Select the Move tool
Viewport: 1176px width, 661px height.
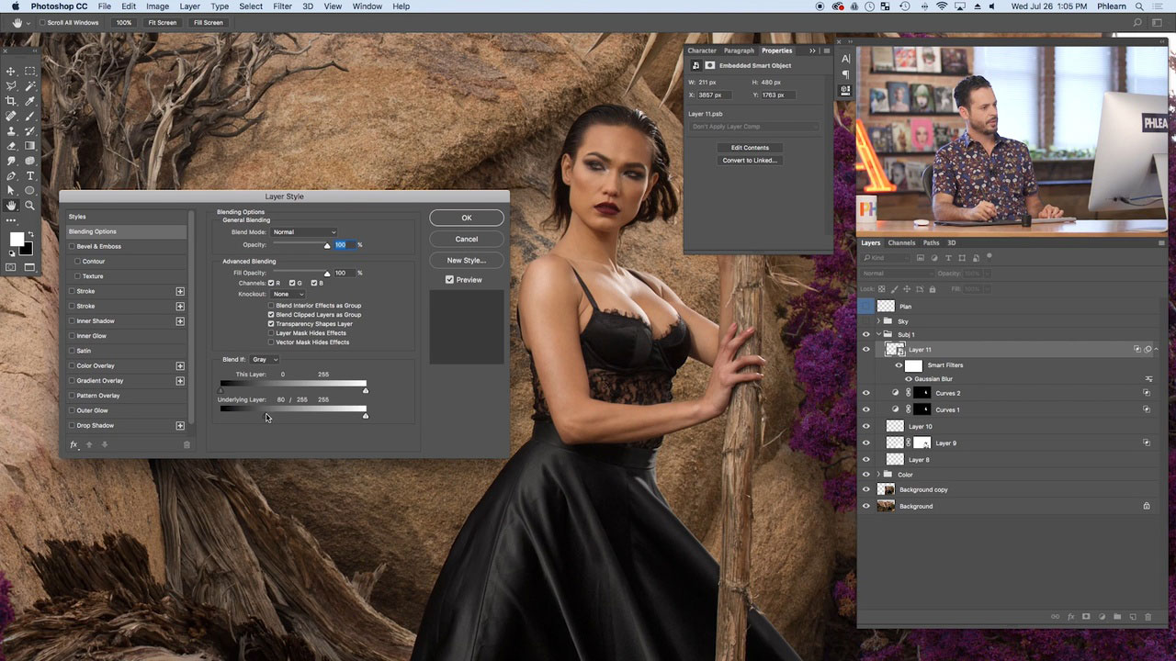coord(11,72)
